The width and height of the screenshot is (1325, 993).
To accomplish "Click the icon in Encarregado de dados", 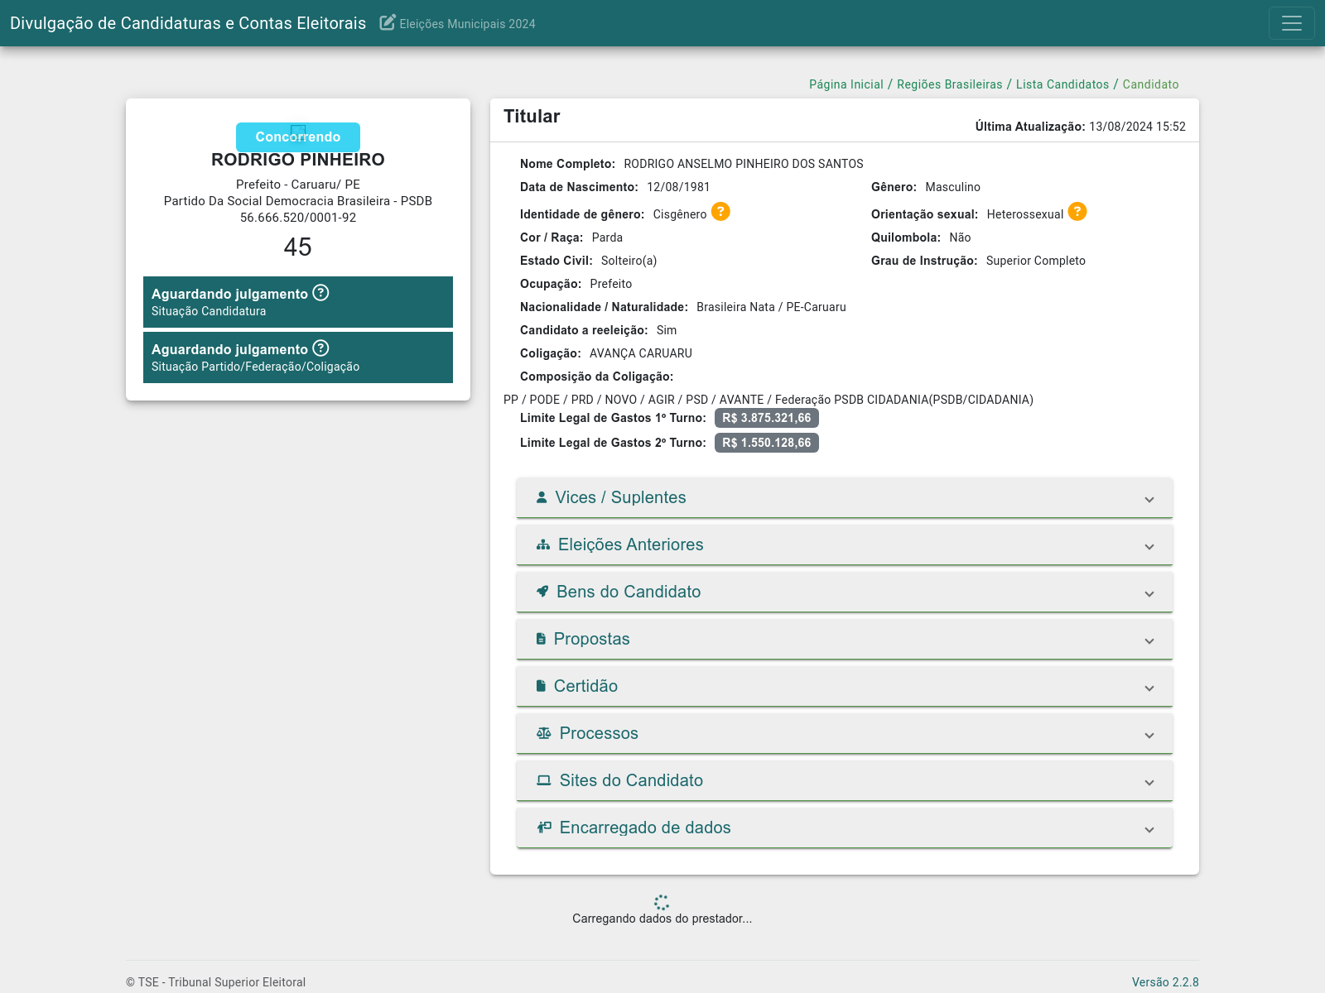I will click(544, 827).
